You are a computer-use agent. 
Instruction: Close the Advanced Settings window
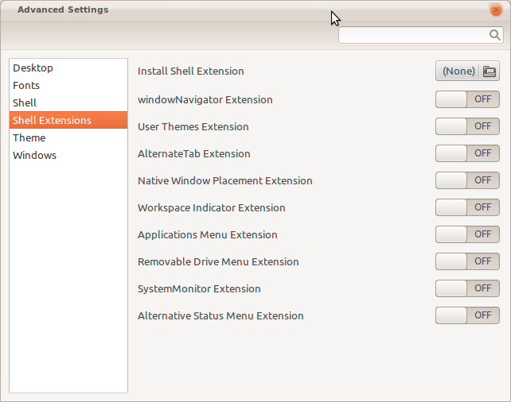pyautogui.click(x=496, y=10)
